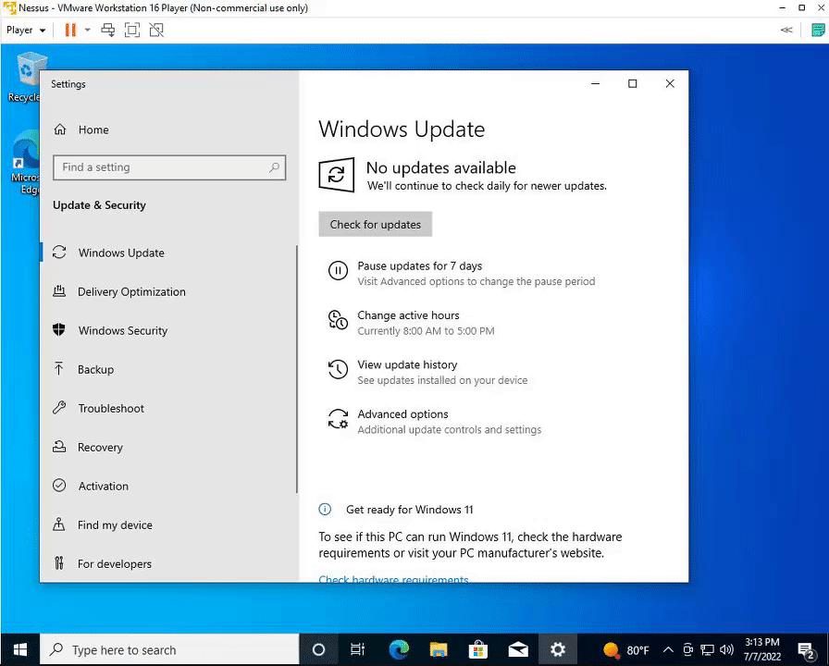Click the Settings gear on the taskbar
Image resolution: width=829 pixels, height=666 pixels.
click(558, 649)
